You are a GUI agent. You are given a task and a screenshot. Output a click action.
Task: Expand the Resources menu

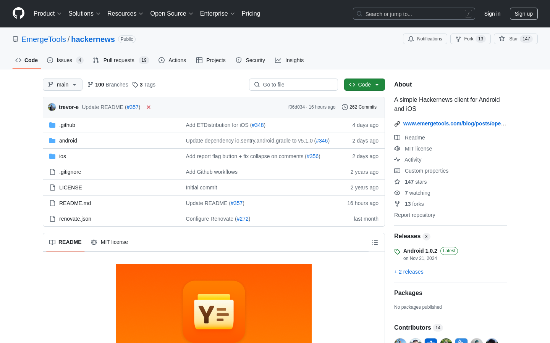pos(125,13)
